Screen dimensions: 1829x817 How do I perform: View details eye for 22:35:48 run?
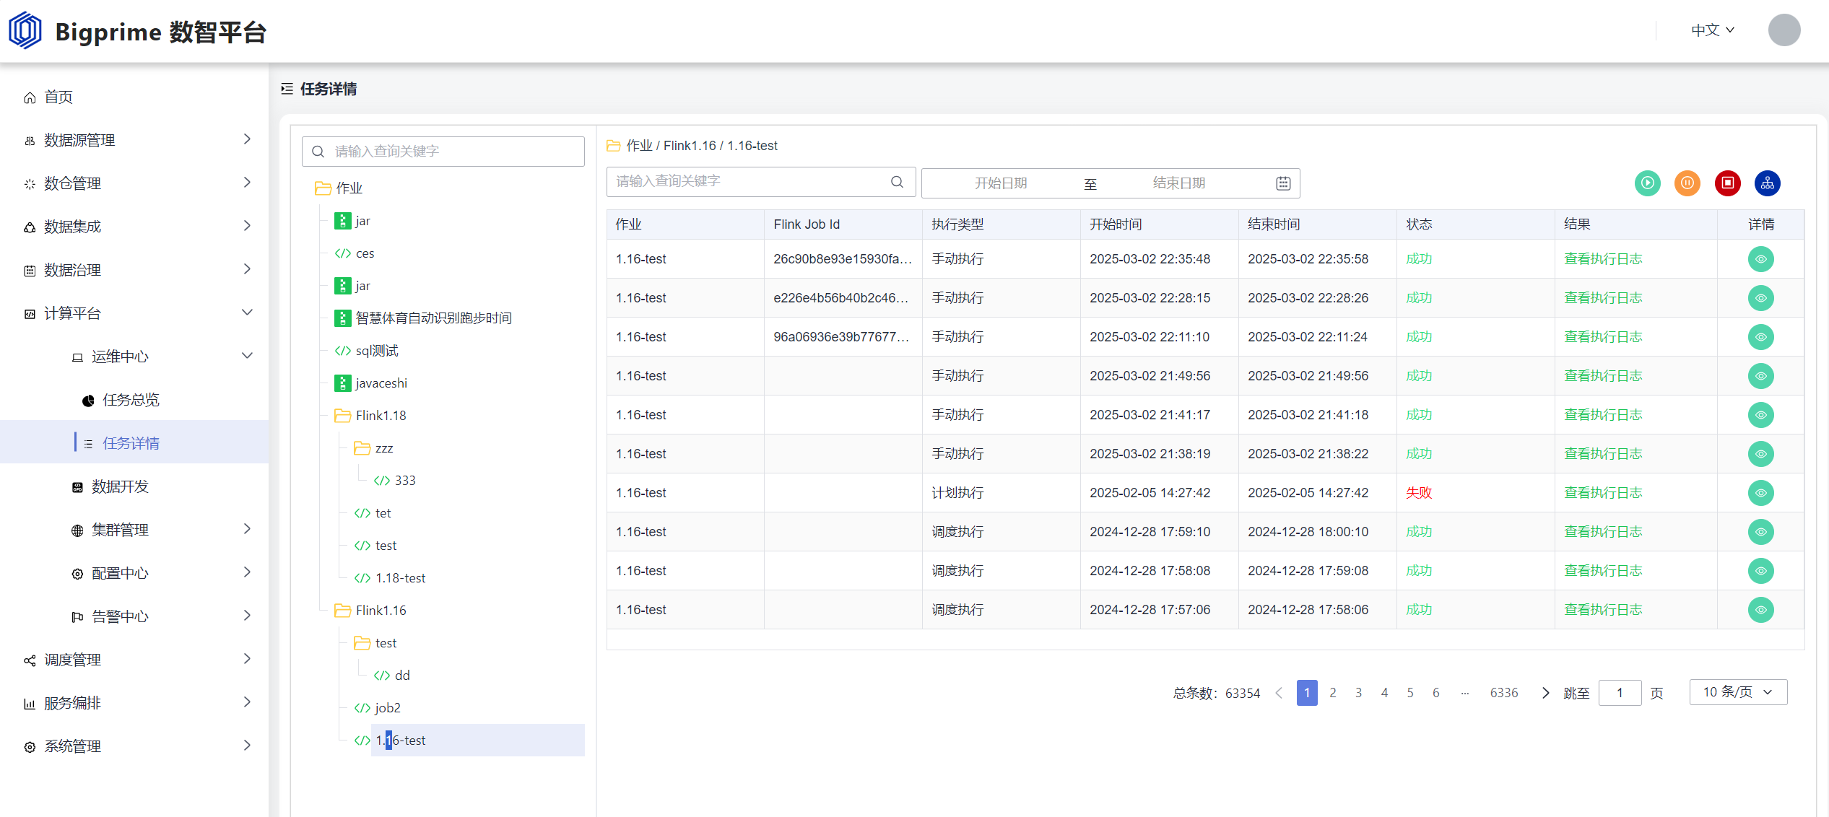(x=1760, y=259)
